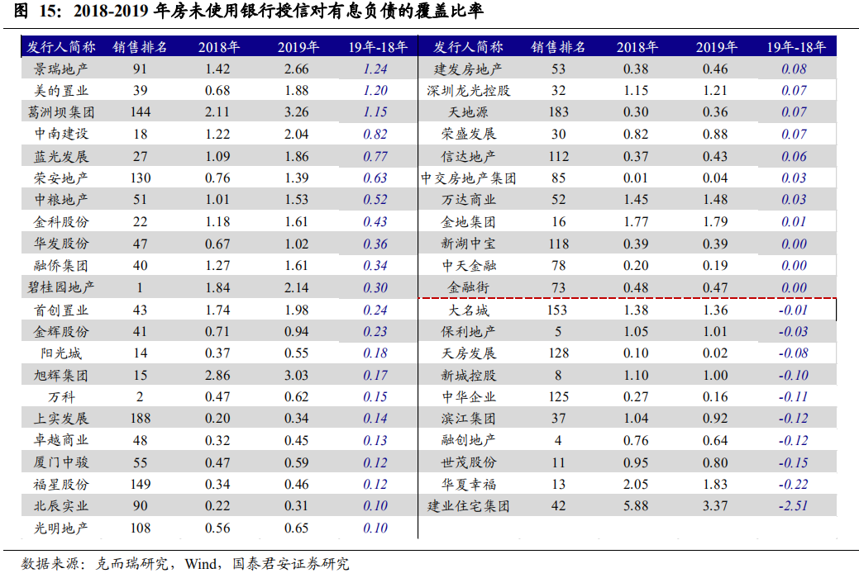This screenshot has width=859, height=578.
Task: Click the 金科股份 name cell
Action: pyautogui.click(x=61, y=221)
